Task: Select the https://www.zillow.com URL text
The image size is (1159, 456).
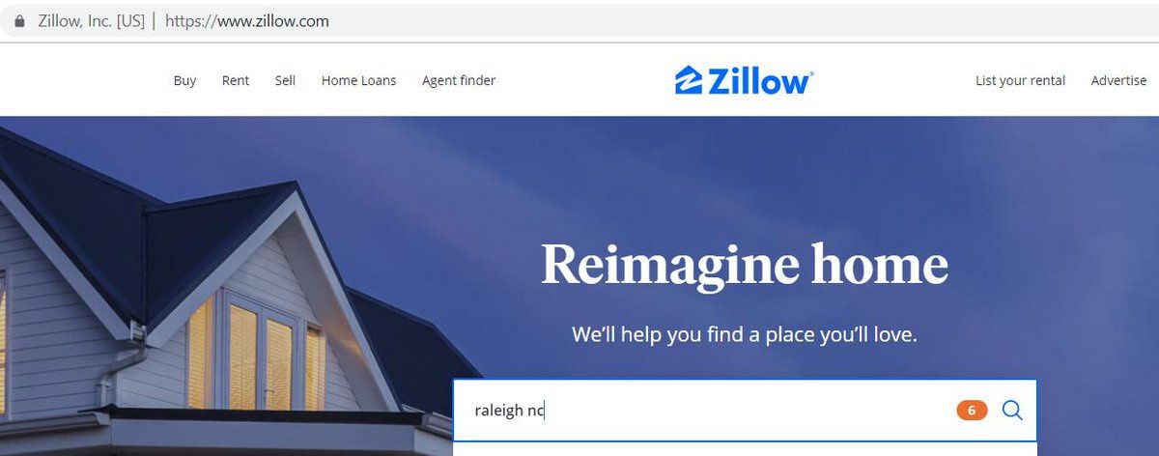Action: (247, 20)
